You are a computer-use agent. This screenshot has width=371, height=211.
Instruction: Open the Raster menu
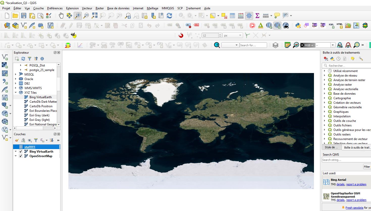tap(99, 8)
